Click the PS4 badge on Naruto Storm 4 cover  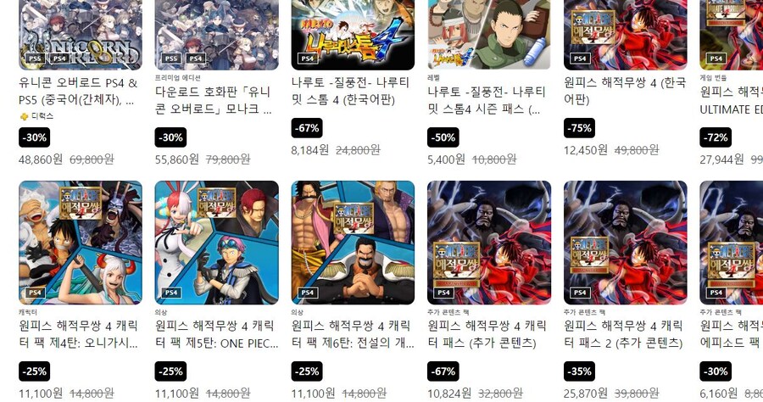[x=307, y=59]
